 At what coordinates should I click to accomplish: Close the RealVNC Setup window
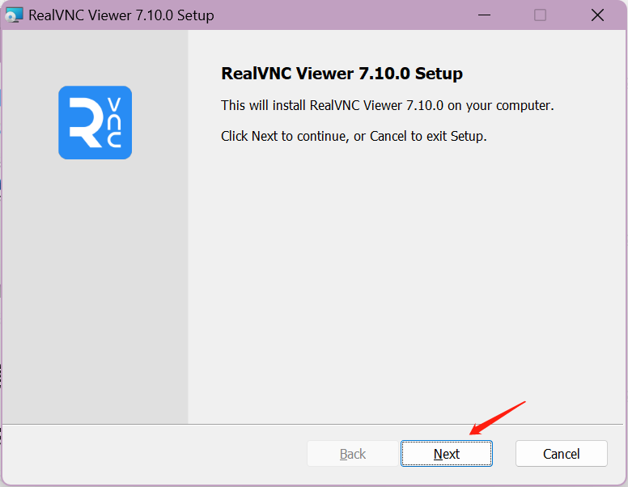[x=597, y=15]
